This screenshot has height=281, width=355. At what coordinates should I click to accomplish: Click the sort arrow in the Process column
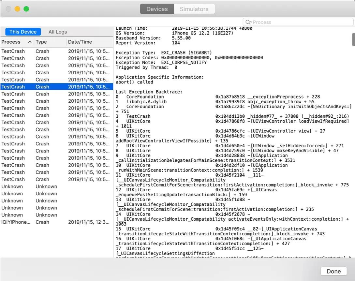pos(30,42)
